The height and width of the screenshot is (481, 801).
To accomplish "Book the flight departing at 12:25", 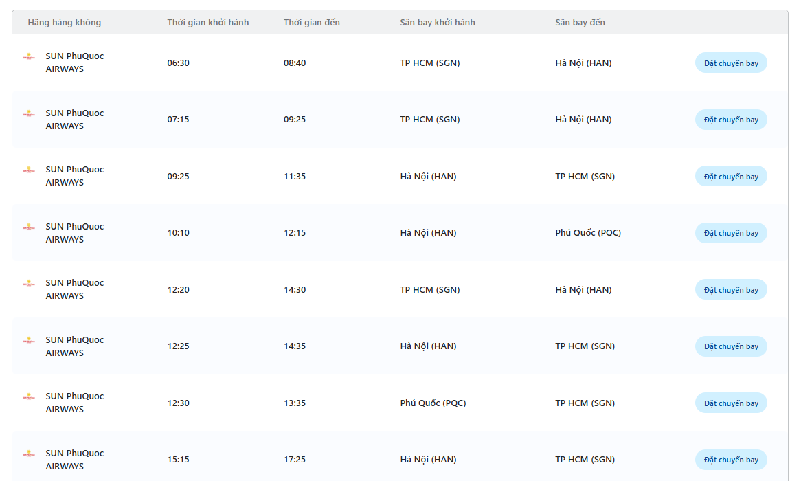I will [x=731, y=346].
